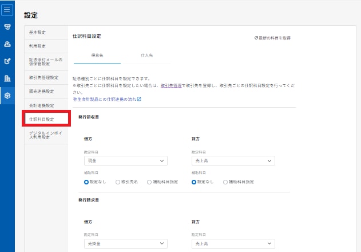Viewport: 361px width, 252px height.
Task: Click the building sidebar icon
Action: pyautogui.click(x=7, y=78)
